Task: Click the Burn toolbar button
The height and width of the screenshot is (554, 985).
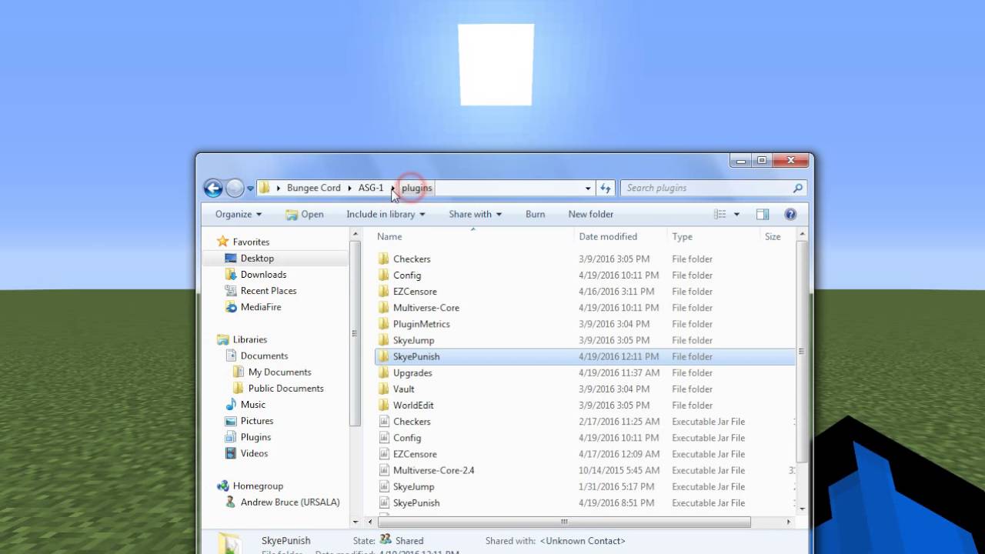Action: 536,214
